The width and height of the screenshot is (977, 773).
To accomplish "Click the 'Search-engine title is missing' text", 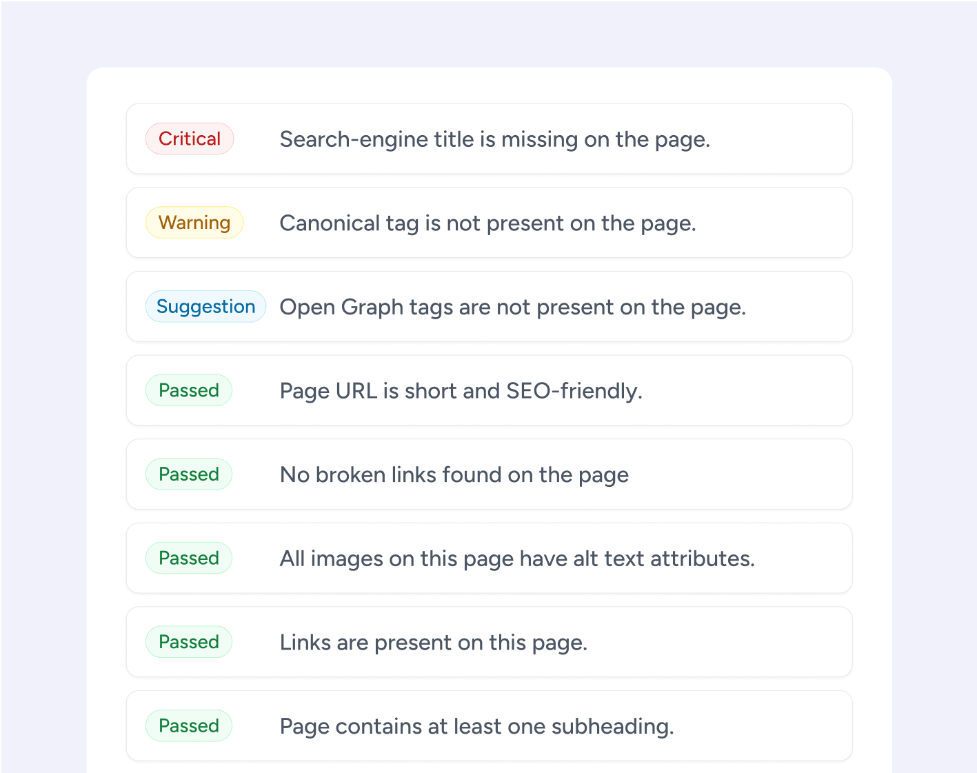I will pyautogui.click(x=494, y=139).
